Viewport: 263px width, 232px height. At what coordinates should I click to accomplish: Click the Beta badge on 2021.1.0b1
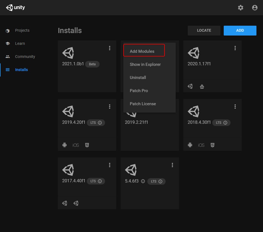click(92, 64)
